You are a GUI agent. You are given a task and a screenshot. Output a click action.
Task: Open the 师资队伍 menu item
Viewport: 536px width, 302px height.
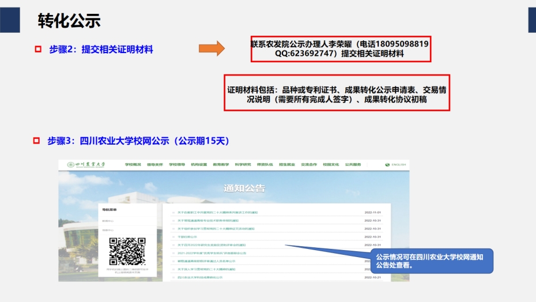click(x=265, y=164)
